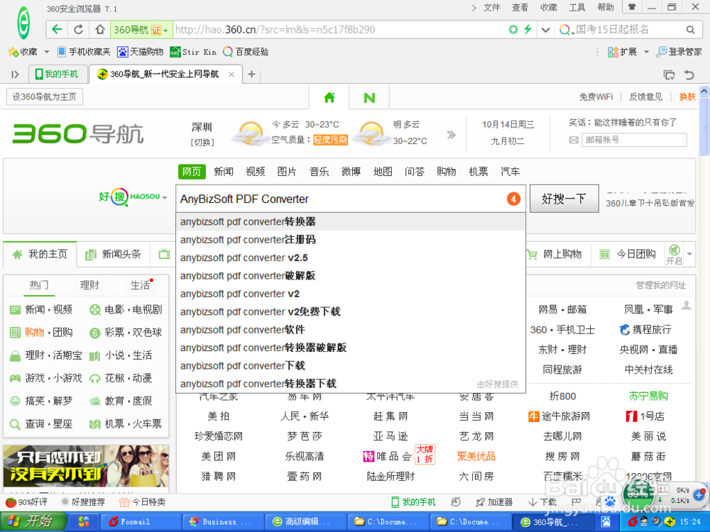Switch to Foxmail in the taskbar
The width and height of the screenshot is (710, 532).
click(x=141, y=521)
